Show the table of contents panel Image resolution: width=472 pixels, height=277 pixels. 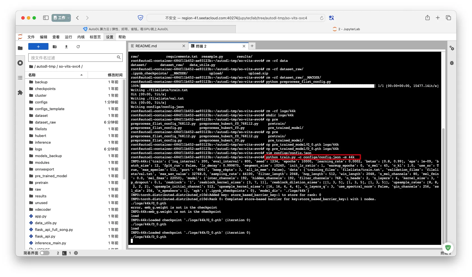coord(20,78)
